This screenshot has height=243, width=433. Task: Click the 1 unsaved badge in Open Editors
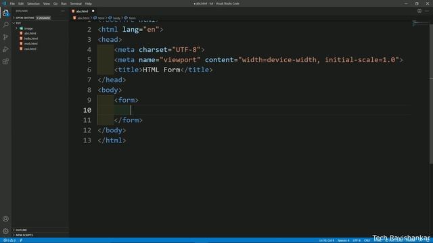pos(43,18)
